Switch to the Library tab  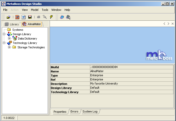tap(12, 24)
